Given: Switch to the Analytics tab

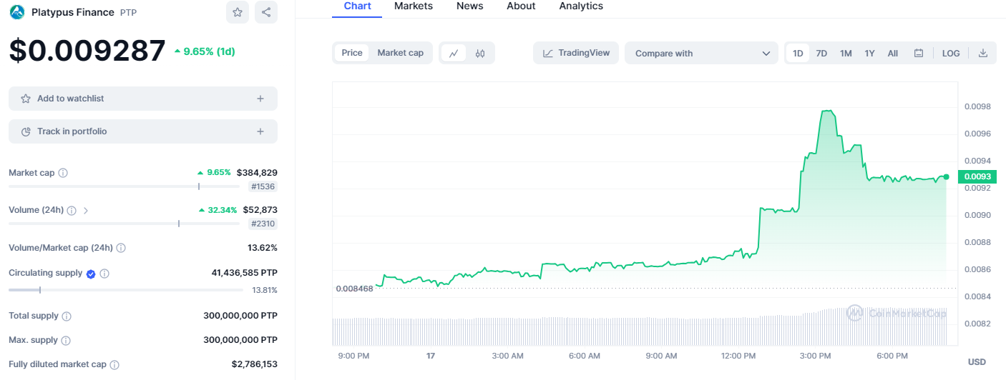Looking at the screenshot, I should coord(580,6).
